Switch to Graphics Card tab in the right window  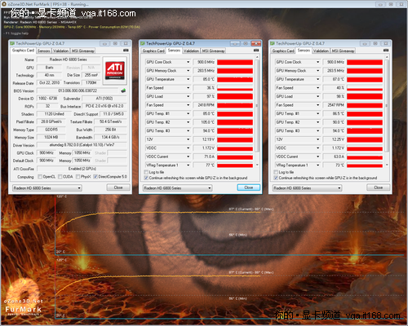point(283,51)
